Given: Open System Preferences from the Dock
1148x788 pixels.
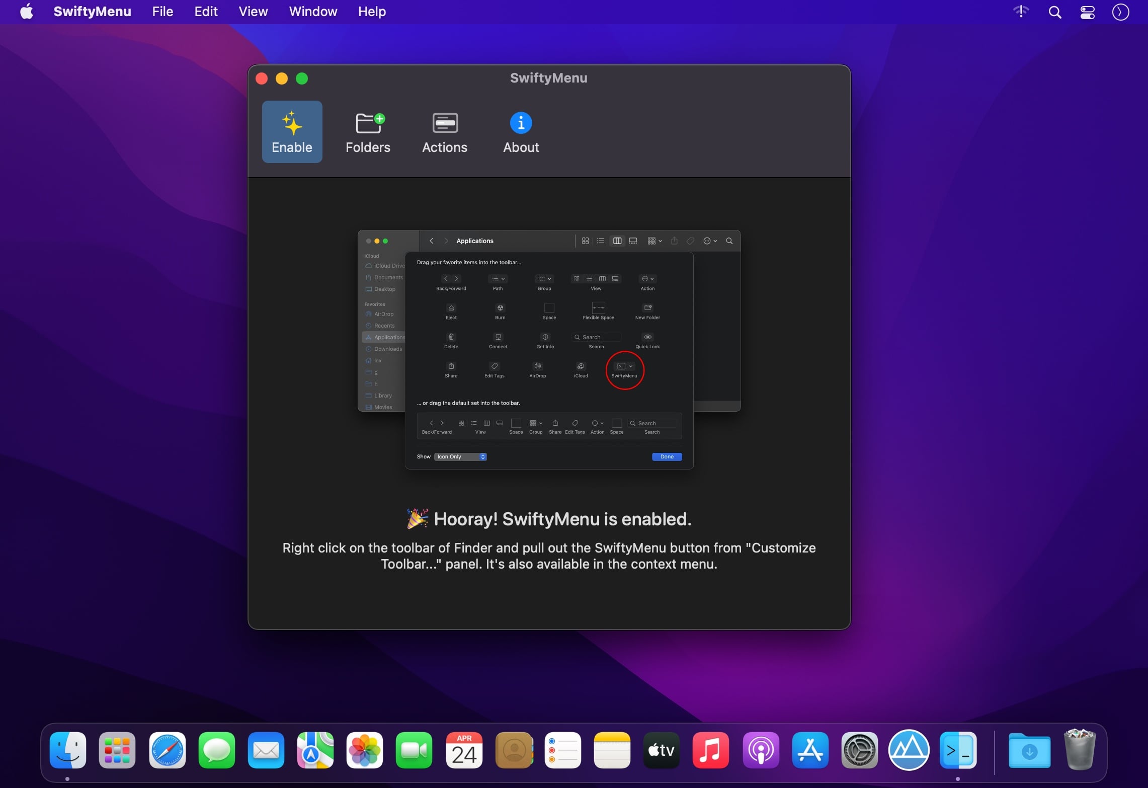Looking at the screenshot, I should coord(859,750).
